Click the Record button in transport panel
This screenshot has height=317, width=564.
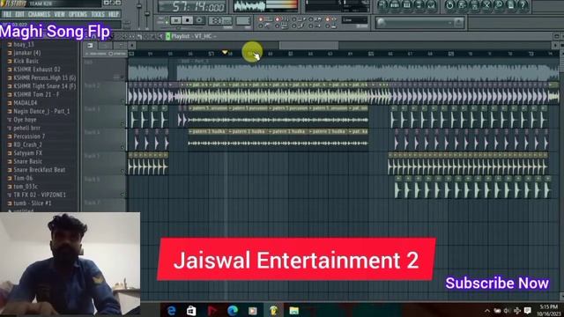(x=199, y=20)
